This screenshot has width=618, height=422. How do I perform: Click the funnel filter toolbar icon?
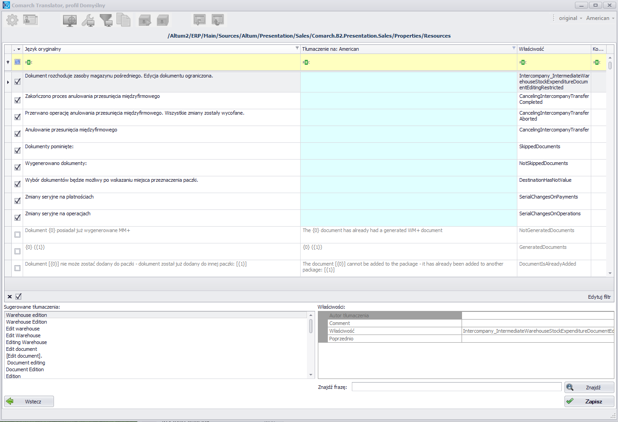point(106,20)
